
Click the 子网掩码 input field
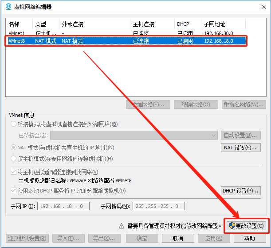158,206
